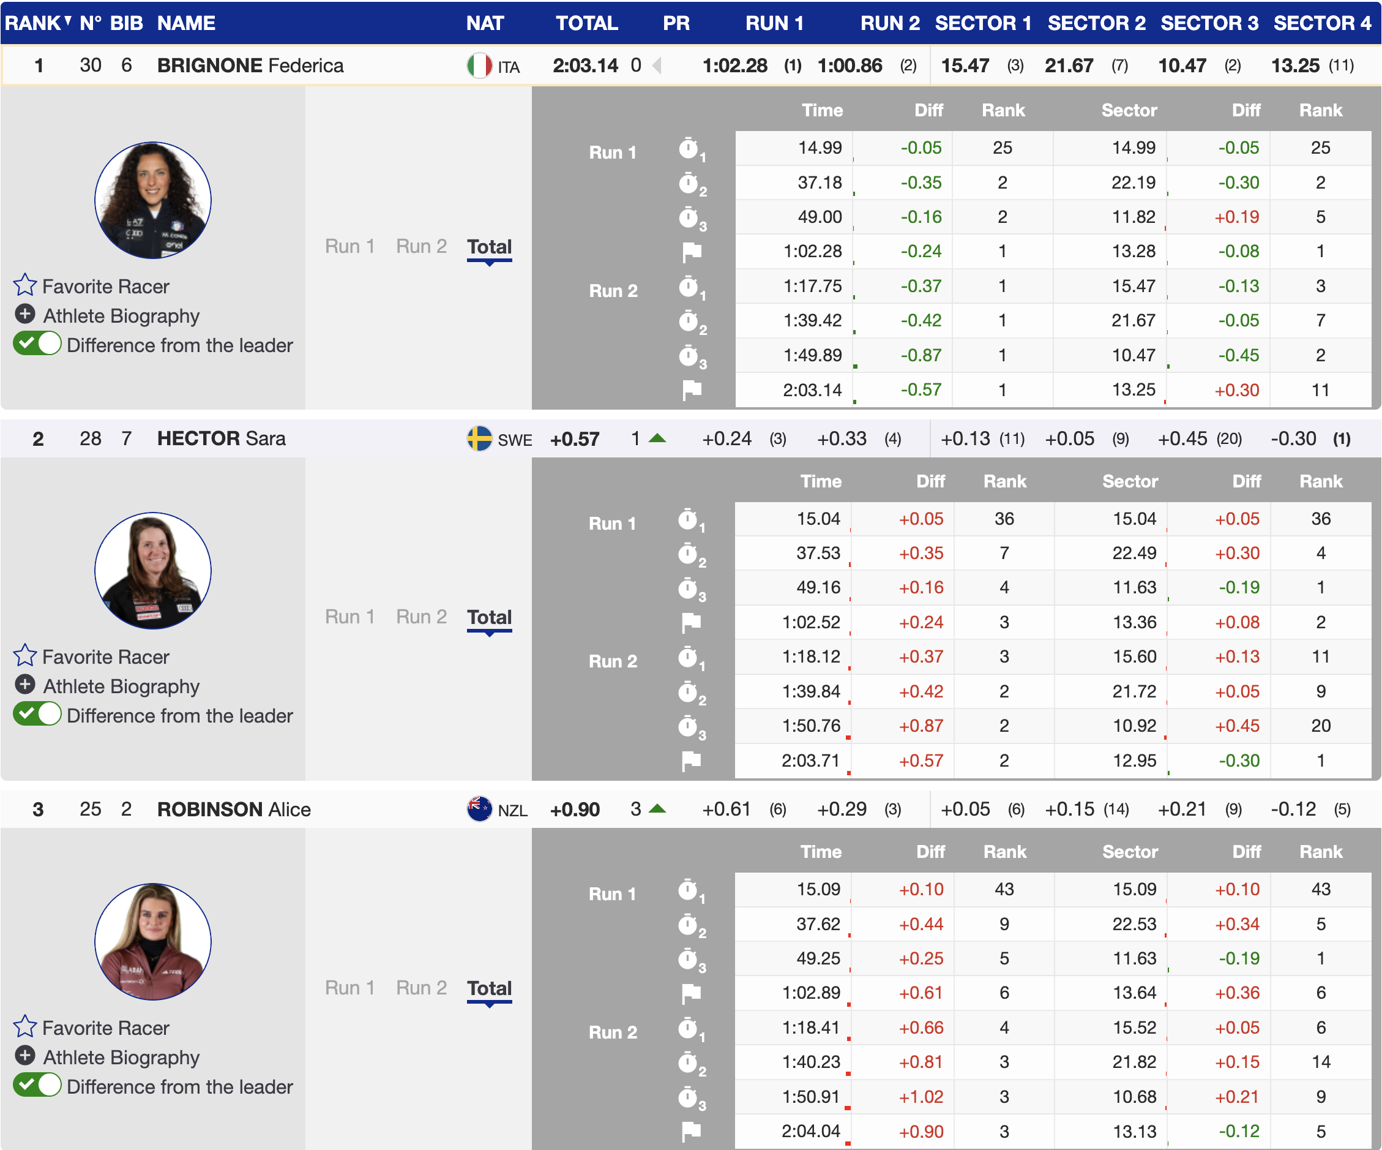The width and height of the screenshot is (1382, 1150).
Task: Sort by the RANK column header arrow
Action: [x=68, y=21]
